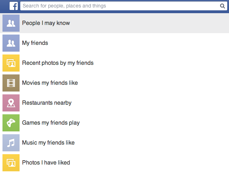Image resolution: width=229 pixels, height=172 pixels.
Task: Choose Photos I have liked
Action: (x=46, y=163)
